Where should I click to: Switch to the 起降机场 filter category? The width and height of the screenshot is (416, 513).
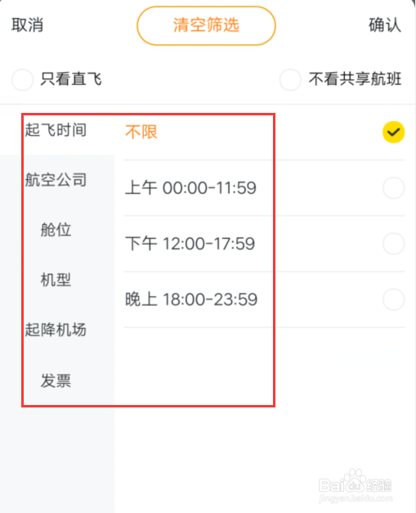pos(56,330)
